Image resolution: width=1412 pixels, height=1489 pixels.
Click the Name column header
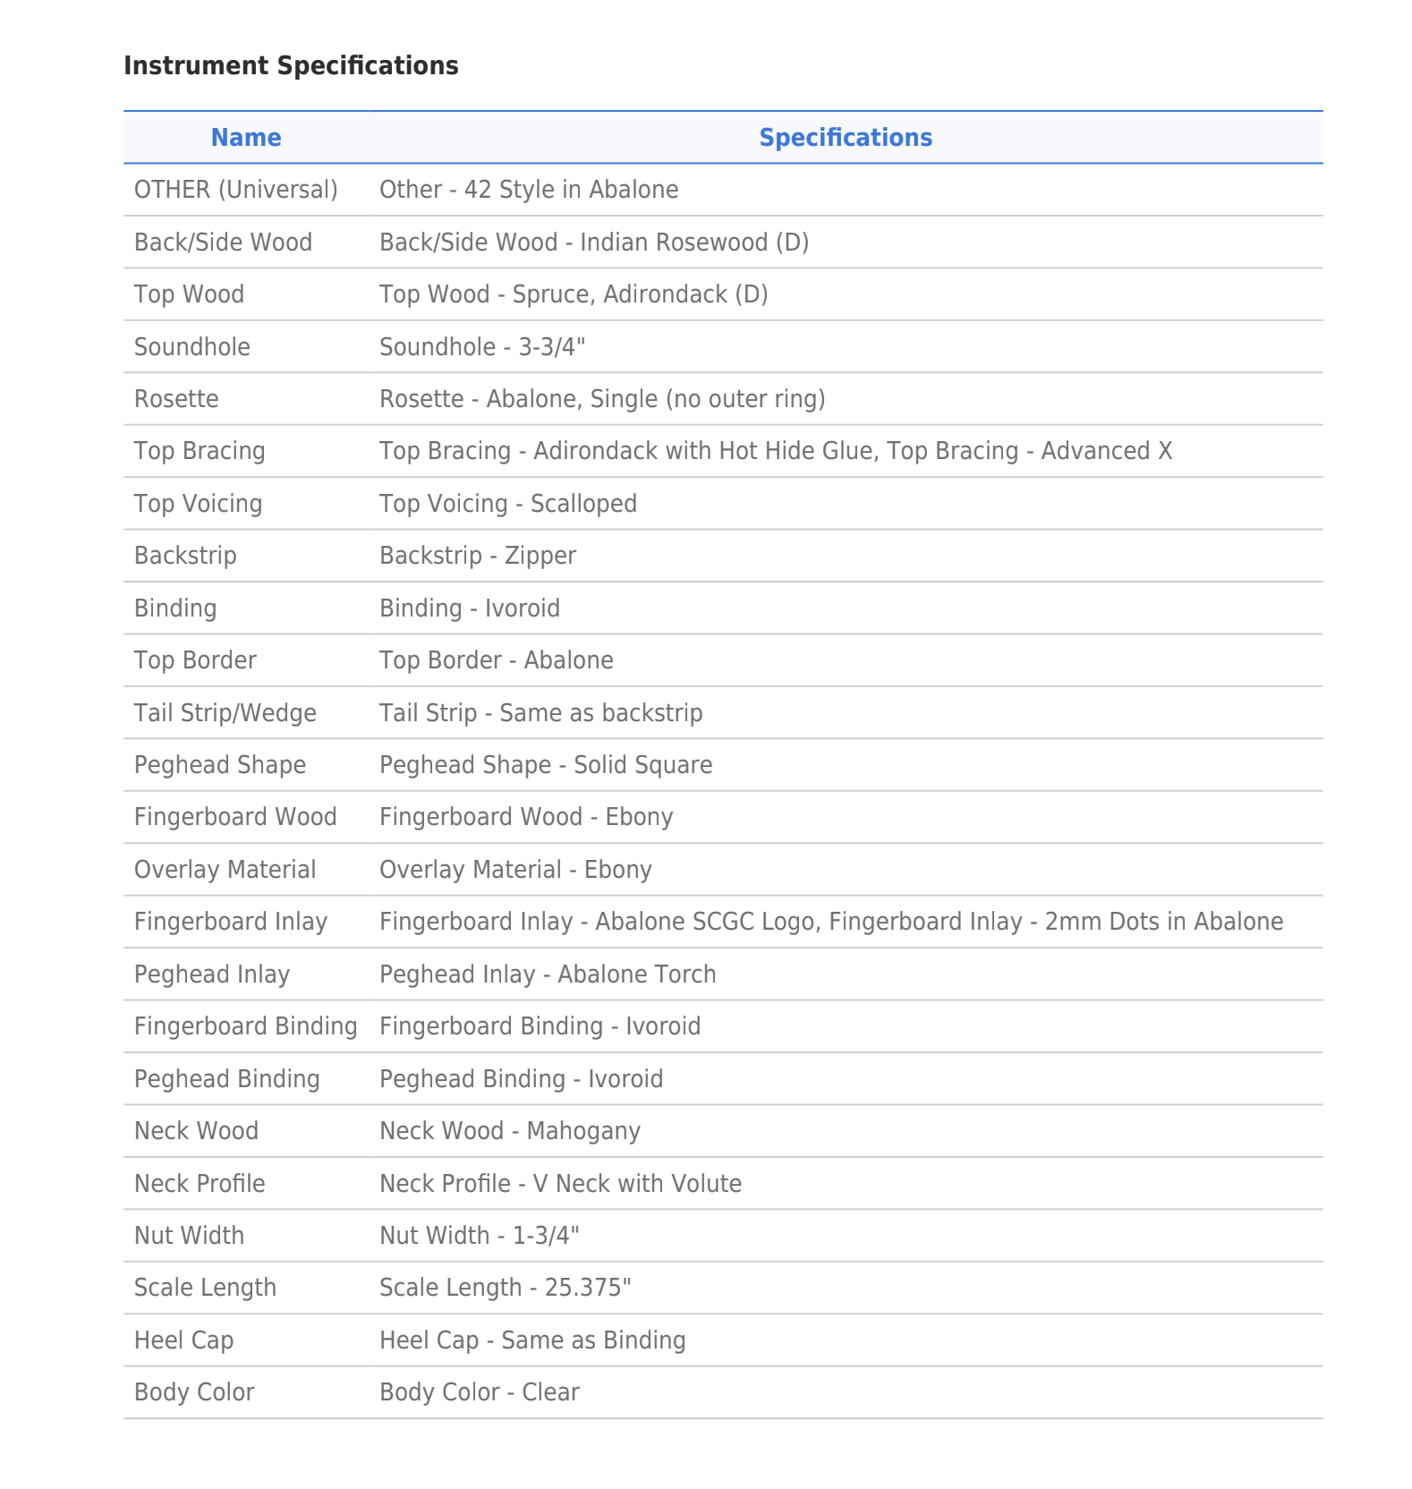245,138
